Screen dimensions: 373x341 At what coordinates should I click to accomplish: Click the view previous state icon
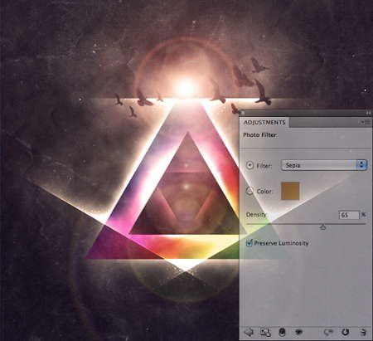point(328,332)
